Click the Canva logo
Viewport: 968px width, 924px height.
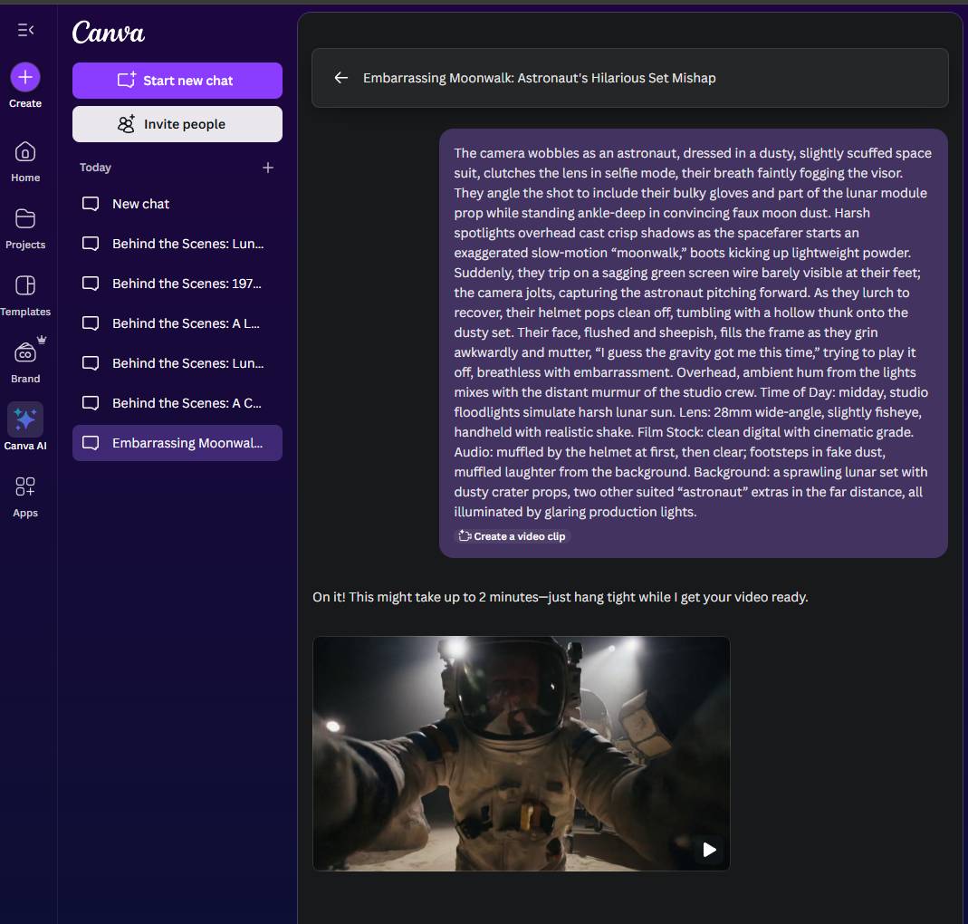(108, 32)
